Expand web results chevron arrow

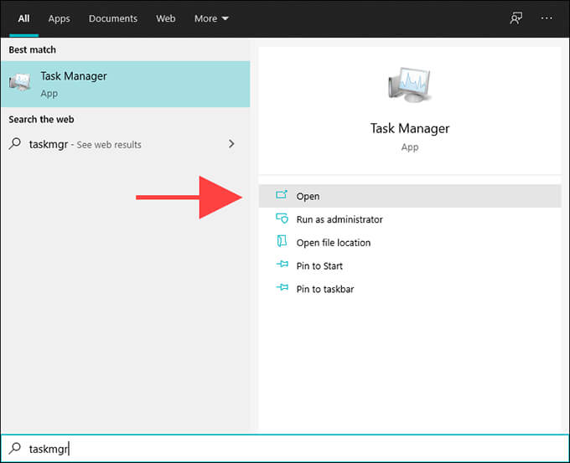pyautogui.click(x=231, y=144)
